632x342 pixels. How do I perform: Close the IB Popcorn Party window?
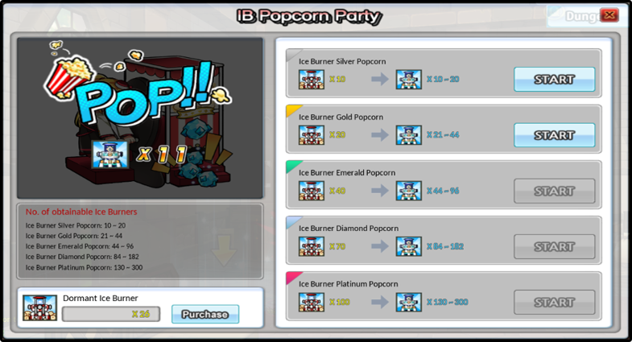pyautogui.click(x=609, y=15)
